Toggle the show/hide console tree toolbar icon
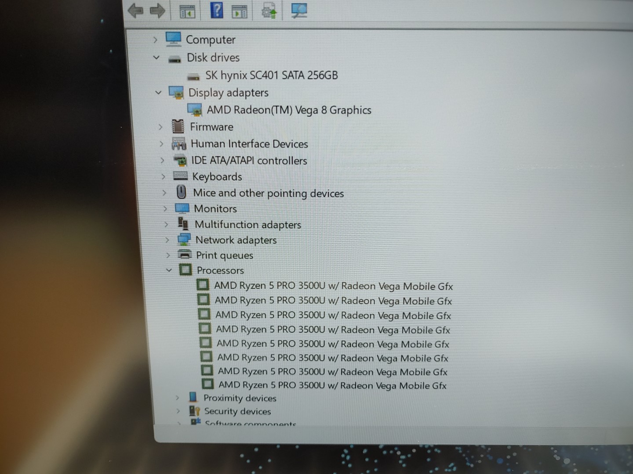633x474 pixels. pos(188,11)
